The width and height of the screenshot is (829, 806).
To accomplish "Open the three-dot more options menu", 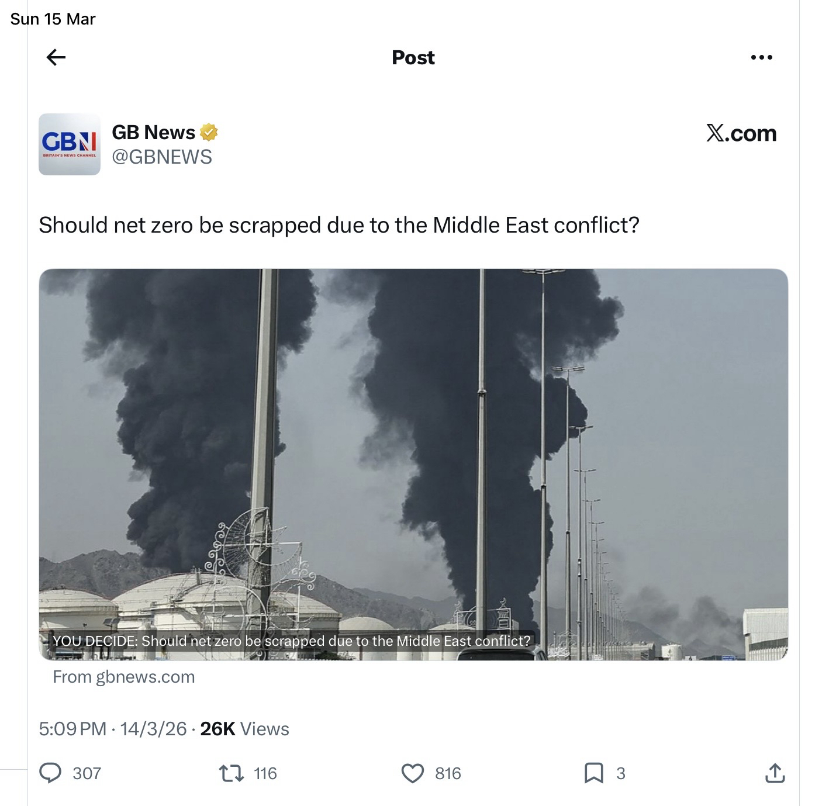I will coord(761,57).
